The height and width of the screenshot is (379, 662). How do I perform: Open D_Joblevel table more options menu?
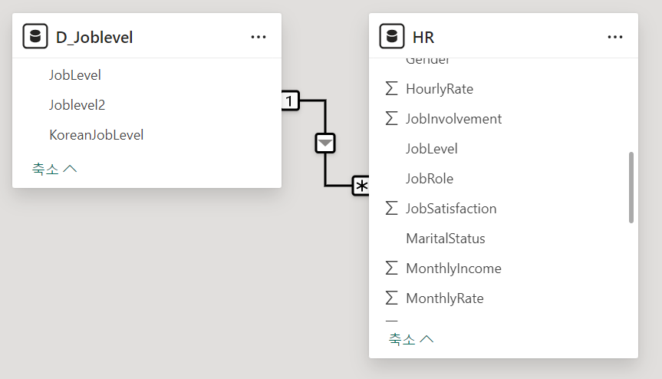tap(259, 37)
